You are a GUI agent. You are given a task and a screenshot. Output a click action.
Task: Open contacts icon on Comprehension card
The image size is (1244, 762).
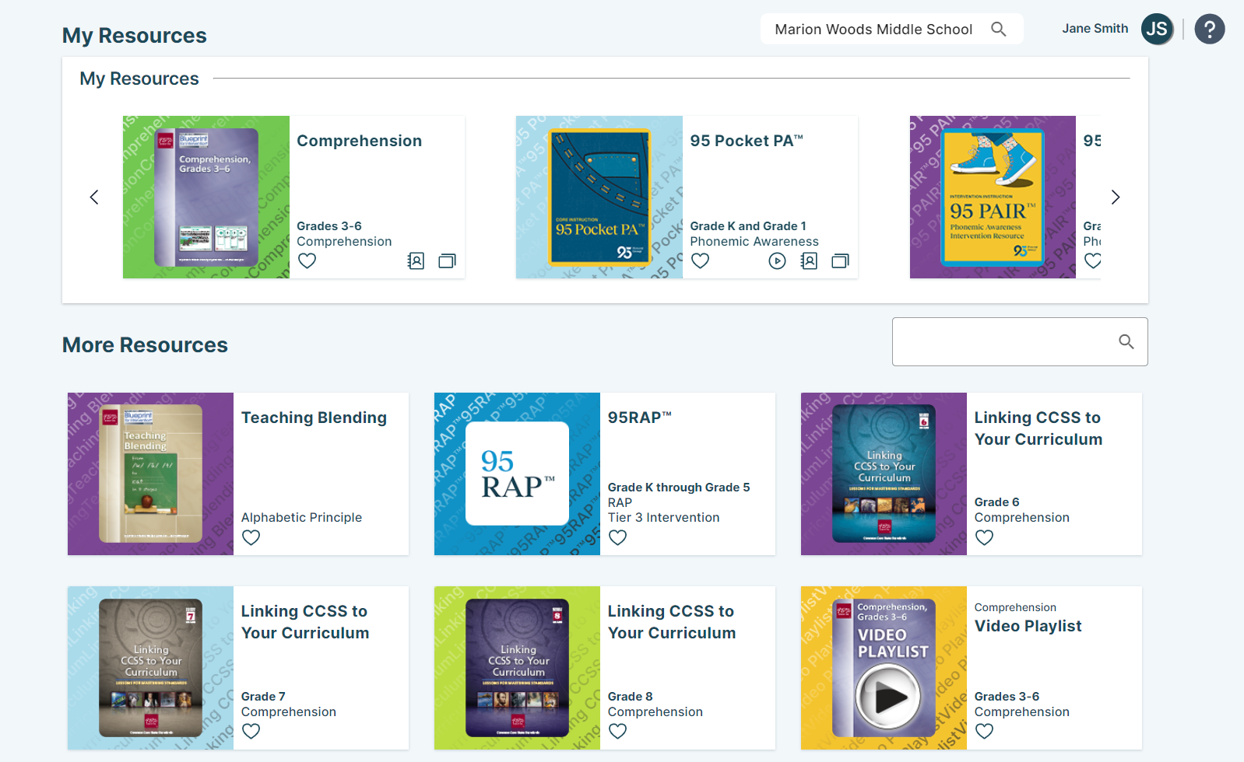[416, 261]
